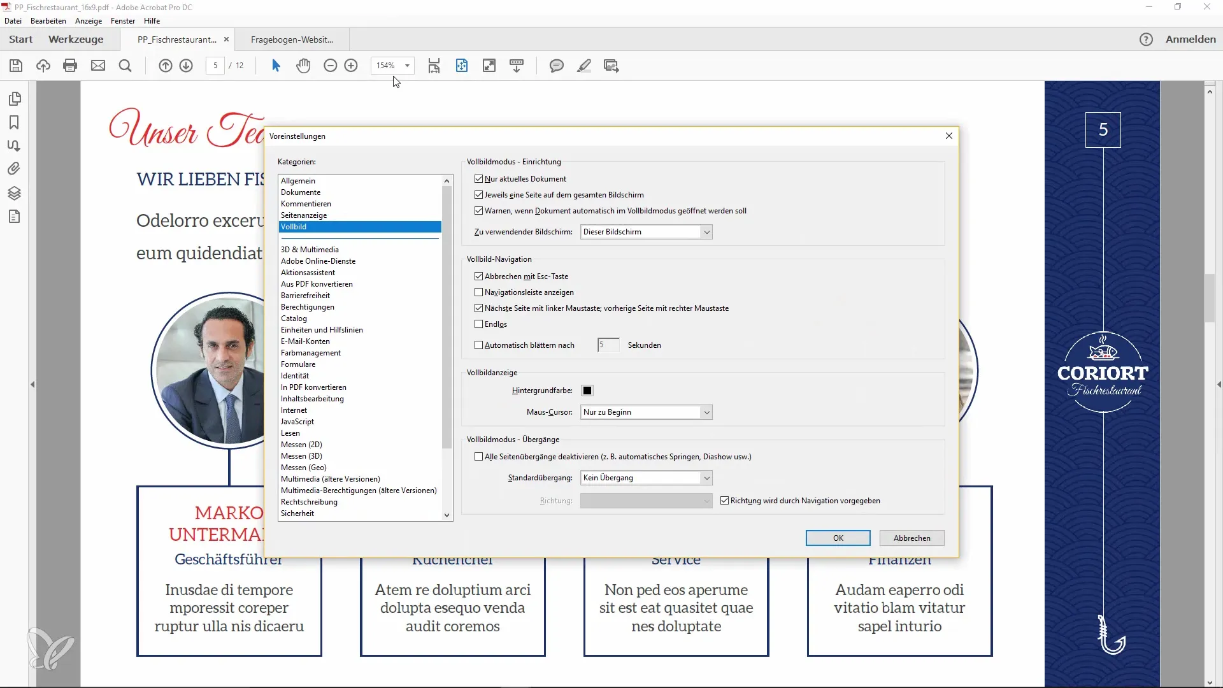This screenshot has width=1223, height=688.
Task: Open the Anzeige menu
Action: (x=89, y=21)
